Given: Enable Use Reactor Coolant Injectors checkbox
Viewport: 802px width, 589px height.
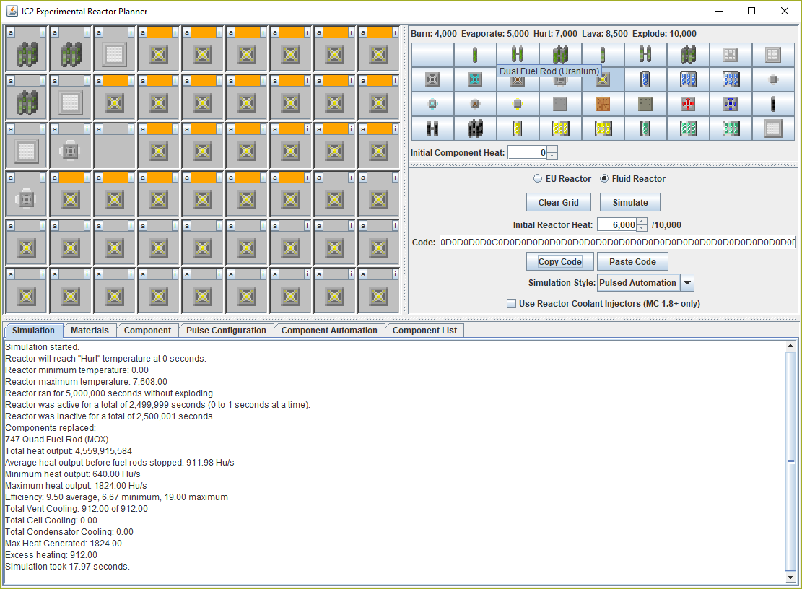Looking at the screenshot, I should click(512, 304).
